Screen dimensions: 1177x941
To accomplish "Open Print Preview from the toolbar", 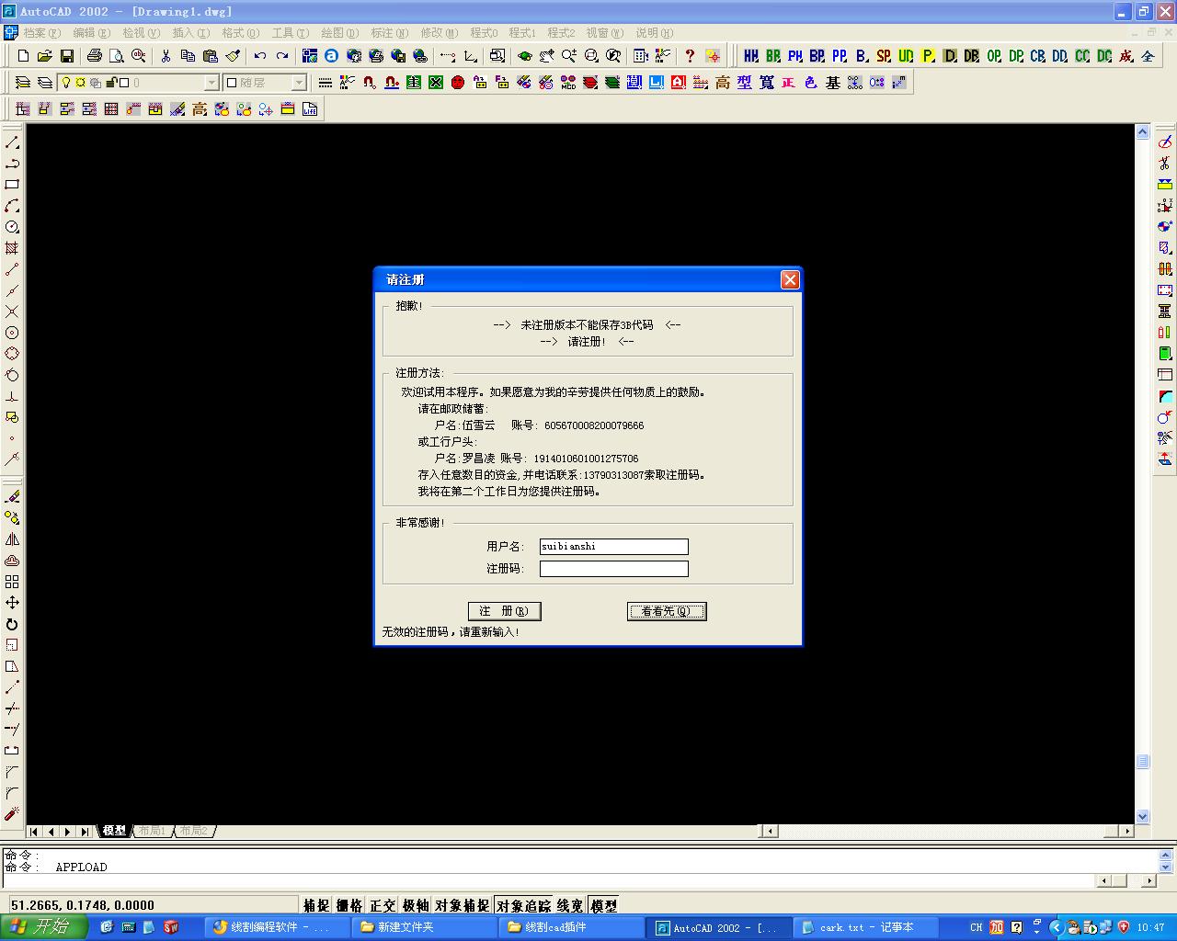I will (x=116, y=56).
